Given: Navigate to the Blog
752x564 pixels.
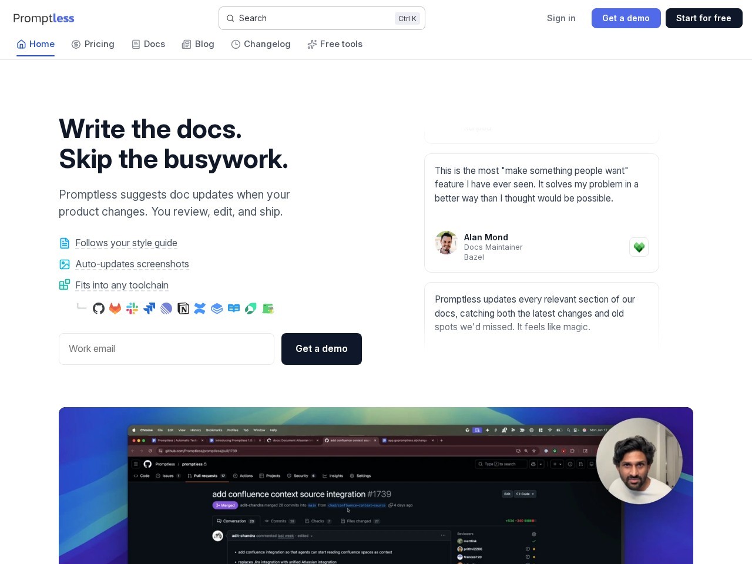Looking at the screenshot, I should coord(198,44).
